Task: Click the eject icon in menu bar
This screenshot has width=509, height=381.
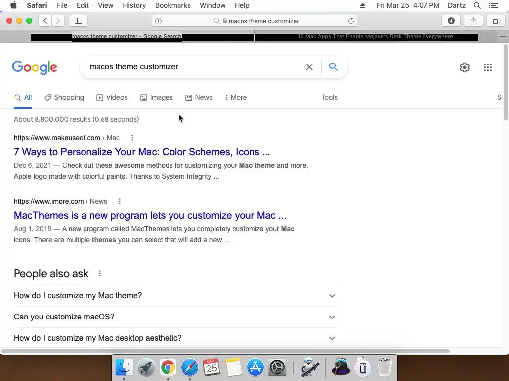Action: (362, 5)
